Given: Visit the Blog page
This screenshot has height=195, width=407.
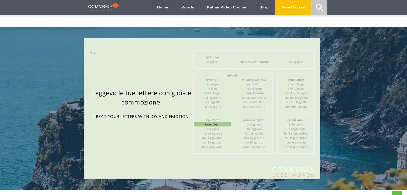Looking at the screenshot, I should point(264,7).
